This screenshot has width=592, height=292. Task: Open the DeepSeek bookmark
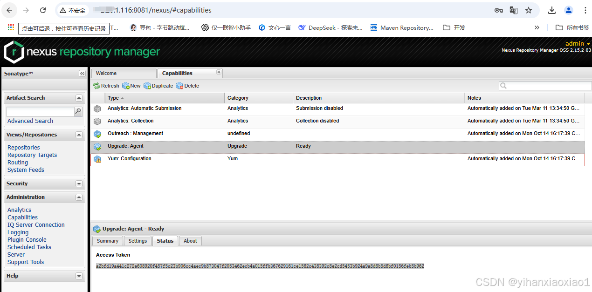point(330,28)
